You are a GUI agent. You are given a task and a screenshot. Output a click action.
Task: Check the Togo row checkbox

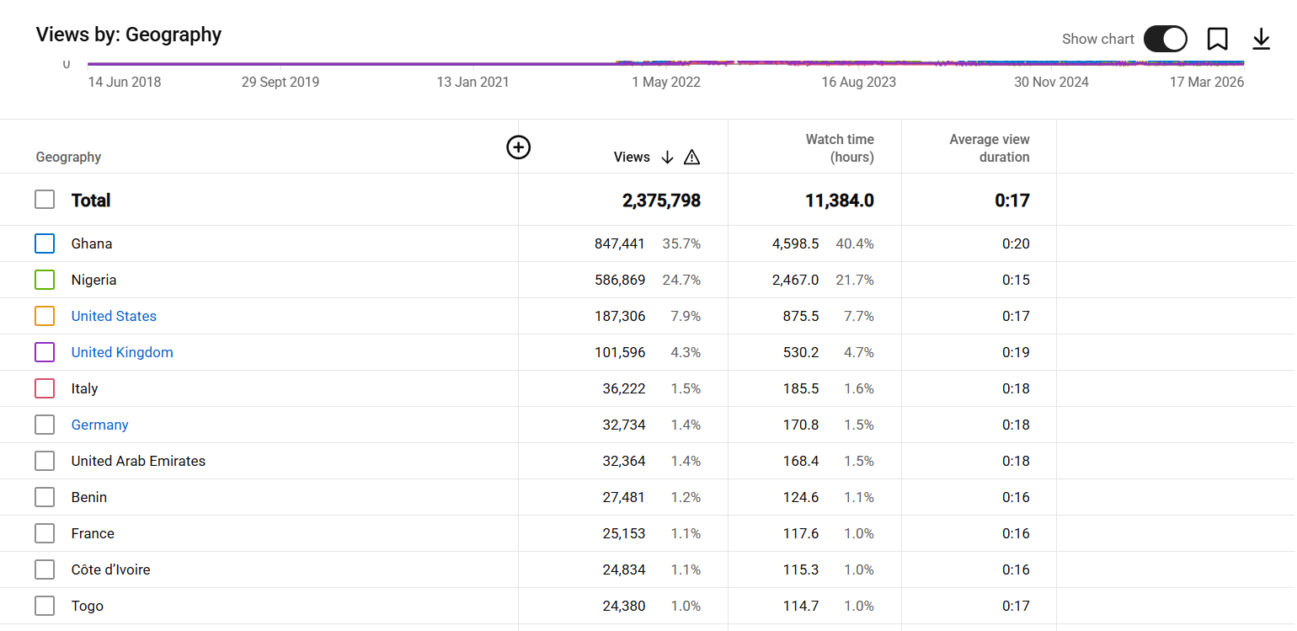click(45, 606)
